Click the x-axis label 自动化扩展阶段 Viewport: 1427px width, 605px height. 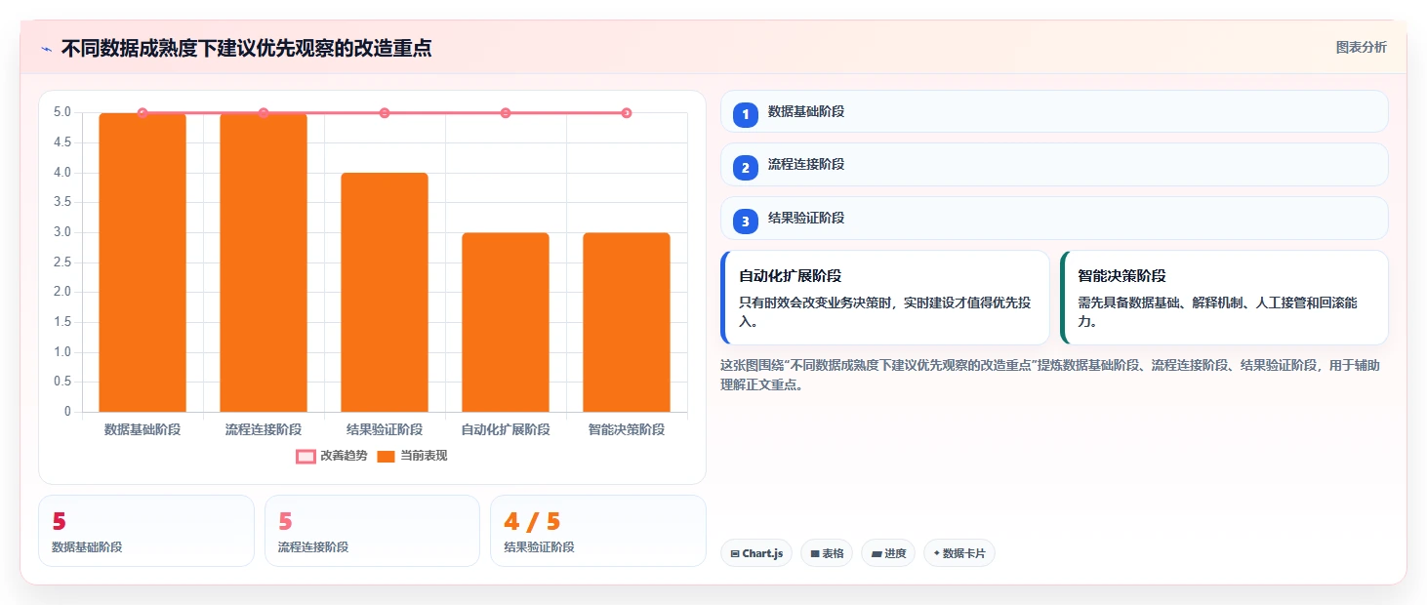[x=506, y=429]
